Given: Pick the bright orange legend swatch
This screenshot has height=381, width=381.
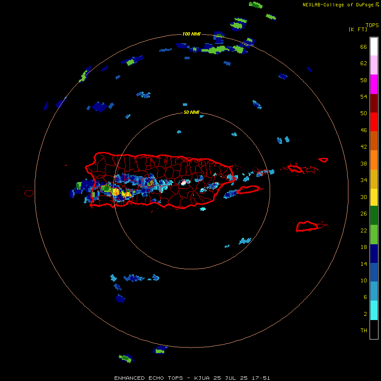Looking at the screenshot, I should click(374, 160).
